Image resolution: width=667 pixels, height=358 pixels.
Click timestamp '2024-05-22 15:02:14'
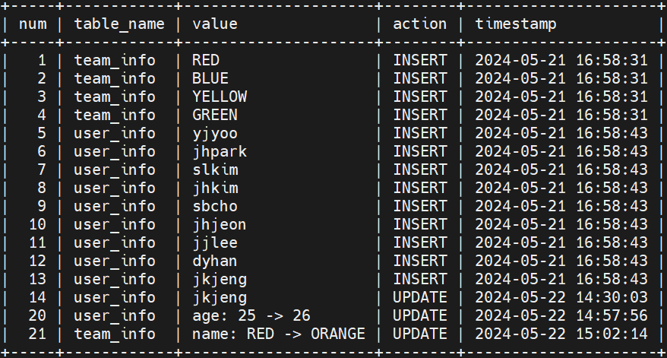[561, 334]
